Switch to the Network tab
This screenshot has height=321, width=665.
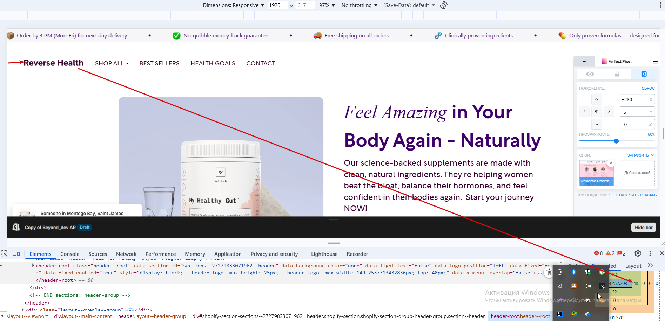coord(126,254)
